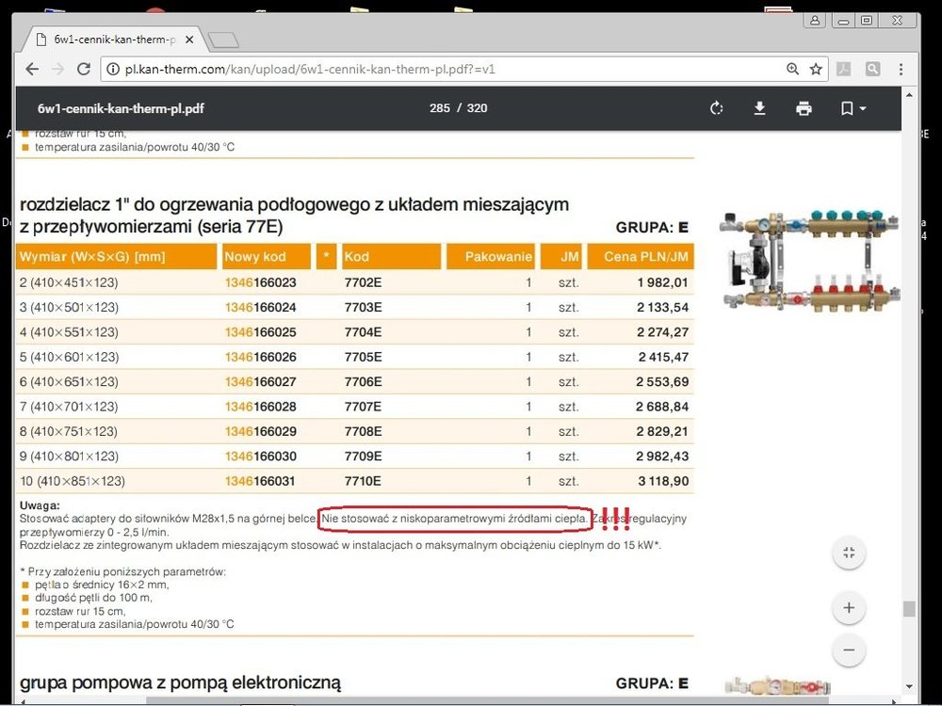This screenshot has height=706, width=942.
Task: Open the PDF bookmarks dropdown
Action: coord(853,108)
